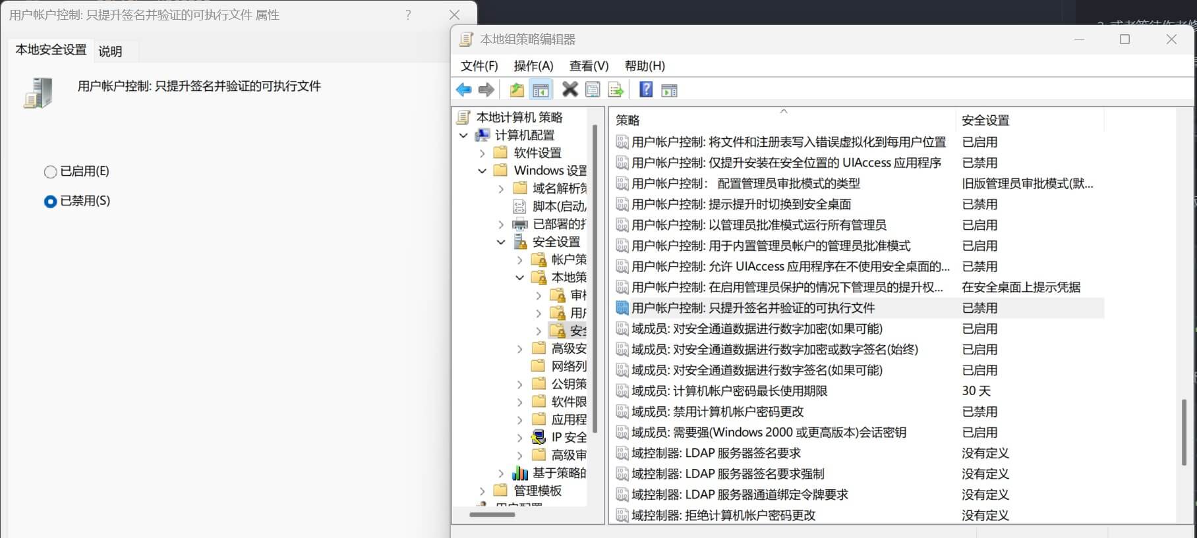
Task: Click the Export List toolbar icon
Action: click(x=616, y=90)
